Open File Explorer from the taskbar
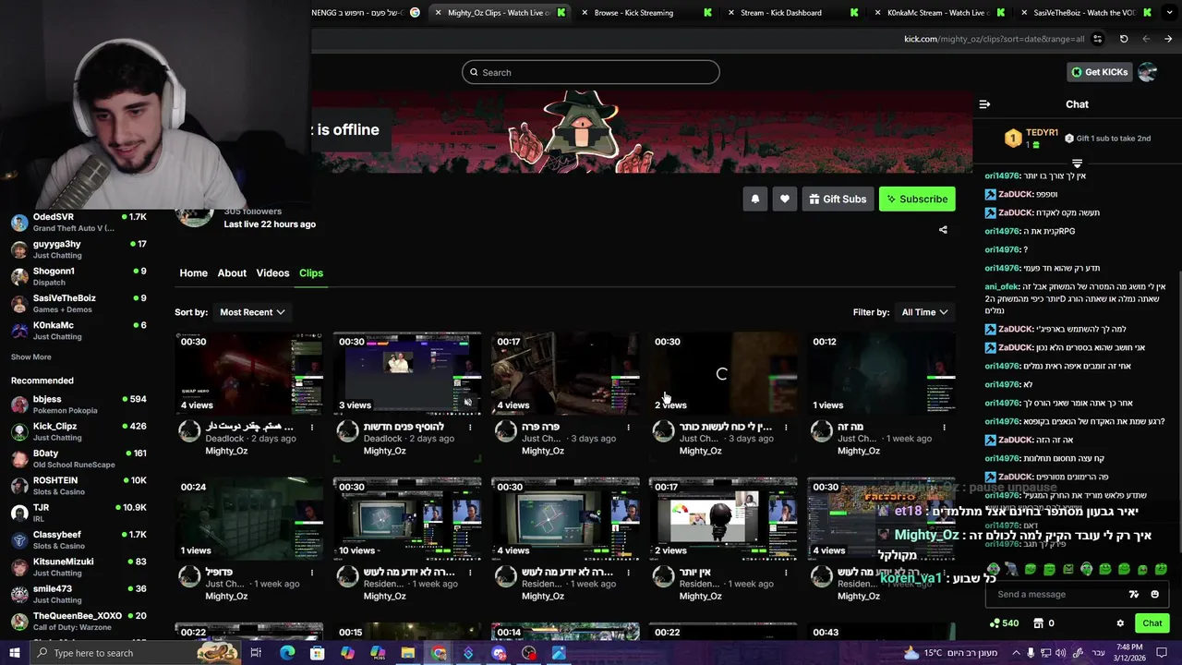The width and height of the screenshot is (1182, 665). click(407, 653)
